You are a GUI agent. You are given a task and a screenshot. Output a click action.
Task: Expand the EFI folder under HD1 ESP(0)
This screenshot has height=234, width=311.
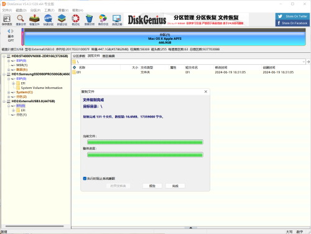pyautogui.click(x=14, y=83)
